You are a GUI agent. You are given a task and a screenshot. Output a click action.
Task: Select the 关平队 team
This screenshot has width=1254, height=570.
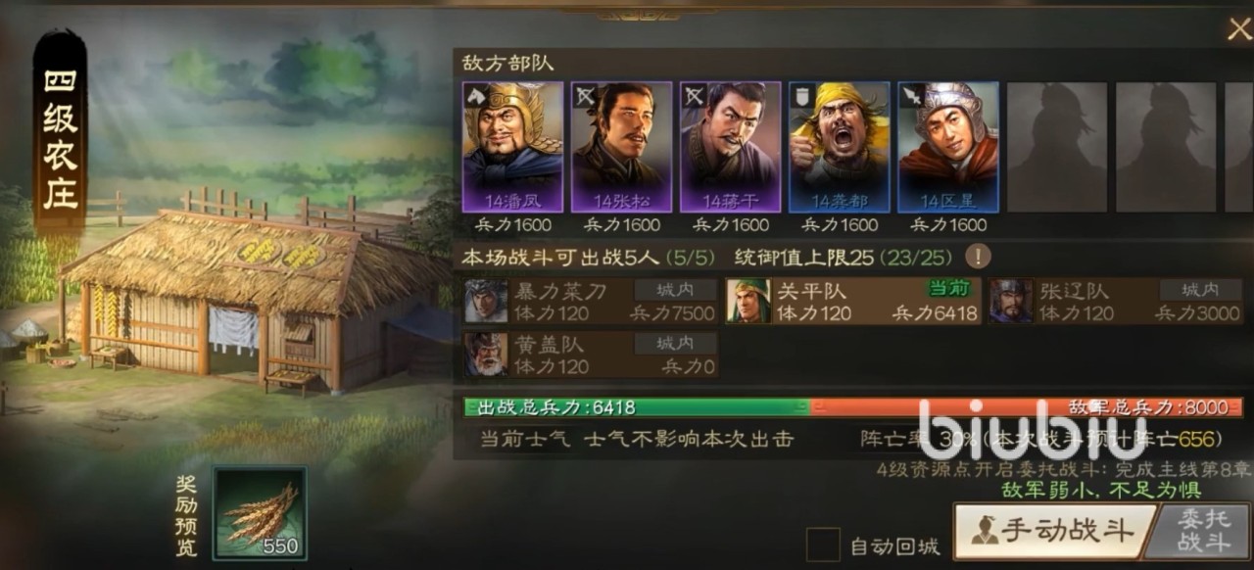(852, 302)
